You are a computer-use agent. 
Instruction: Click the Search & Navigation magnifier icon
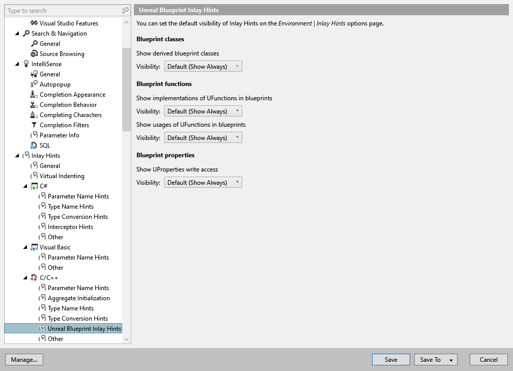(26, 34)
